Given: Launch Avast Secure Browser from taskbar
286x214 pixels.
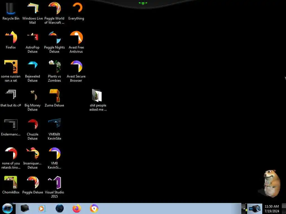Looking at the screenshot, I should pyautogui.click(x=94, y=208).
